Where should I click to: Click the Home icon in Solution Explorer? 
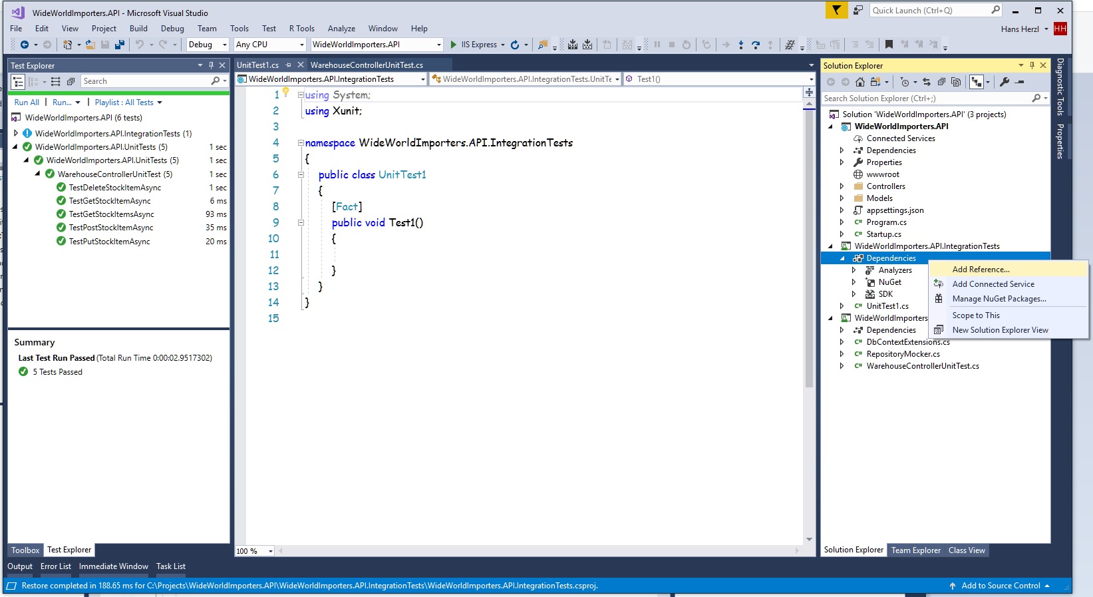[x=860, y=82]
